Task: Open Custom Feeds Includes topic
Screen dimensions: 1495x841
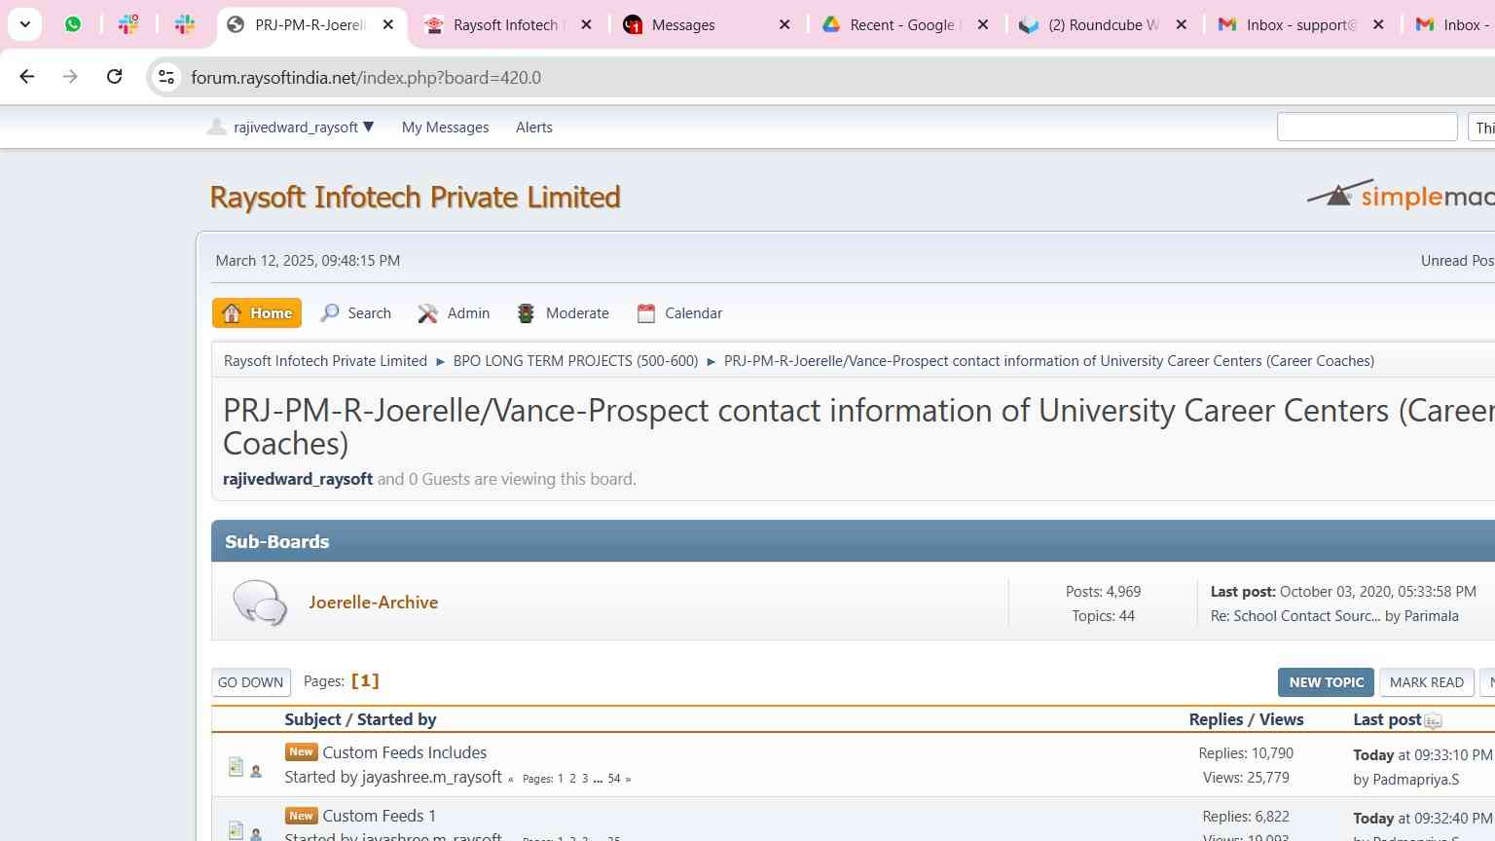Action: [405, 752]
